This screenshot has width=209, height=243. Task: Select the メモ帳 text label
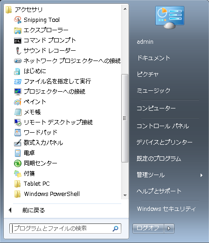pos(32,112)
